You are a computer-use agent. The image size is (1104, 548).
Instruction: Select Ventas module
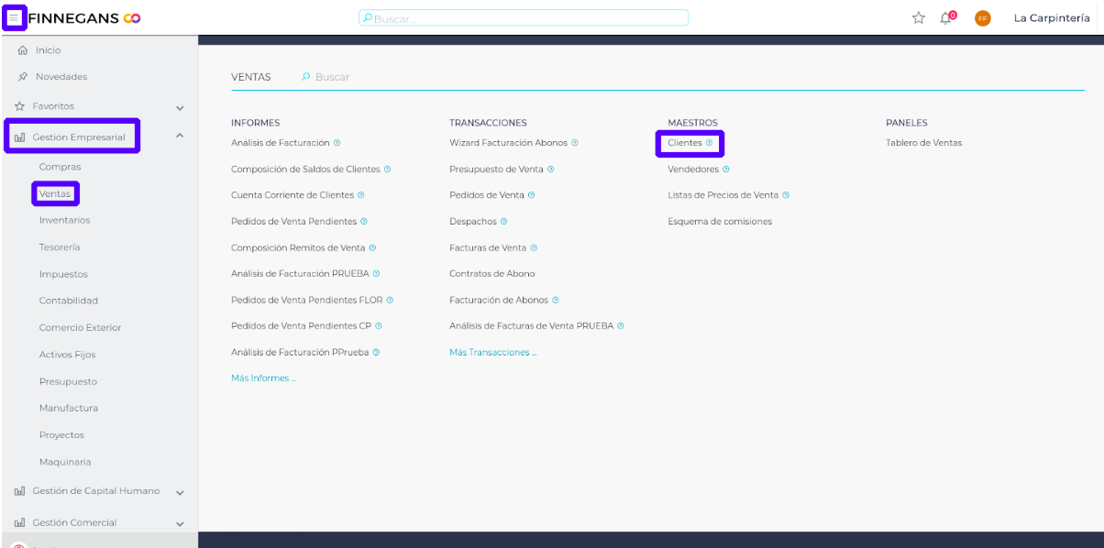pyautogui.click(x=55, y=193)
